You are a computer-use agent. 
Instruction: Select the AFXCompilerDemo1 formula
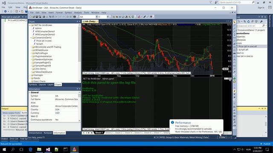coord(45,31)
